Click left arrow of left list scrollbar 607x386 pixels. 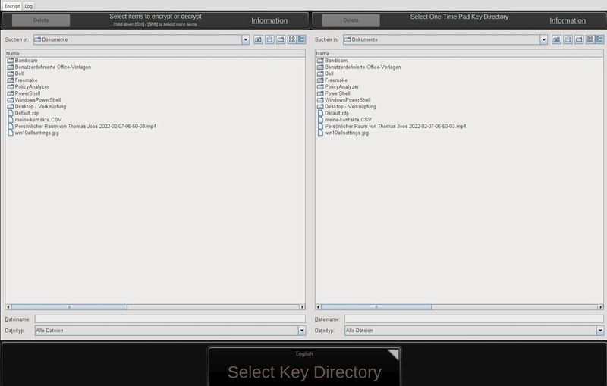point(8,307)
